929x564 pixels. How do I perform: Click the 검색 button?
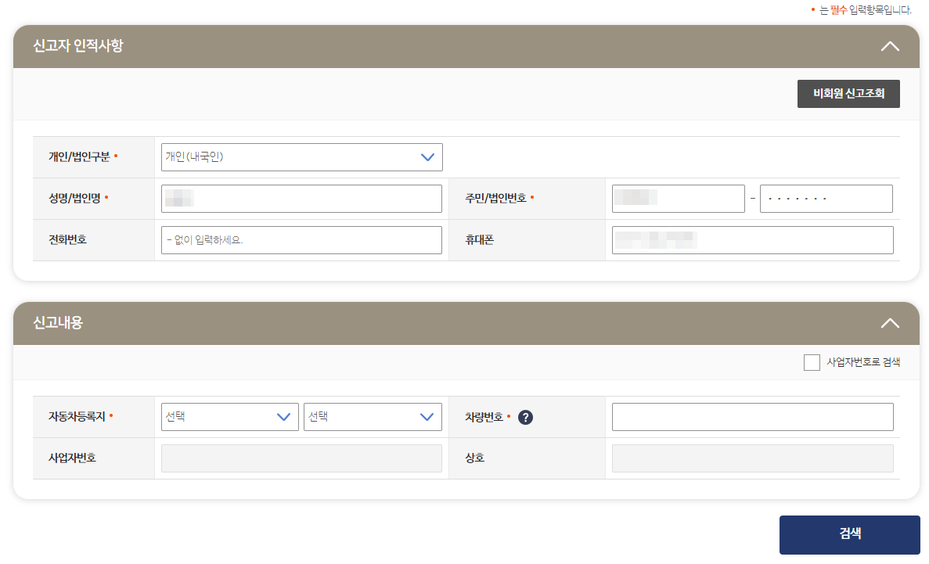click(x=850, y=535)
